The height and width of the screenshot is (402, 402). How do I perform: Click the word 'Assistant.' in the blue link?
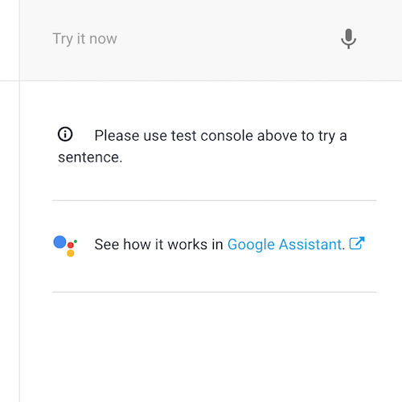coord(312,244)
